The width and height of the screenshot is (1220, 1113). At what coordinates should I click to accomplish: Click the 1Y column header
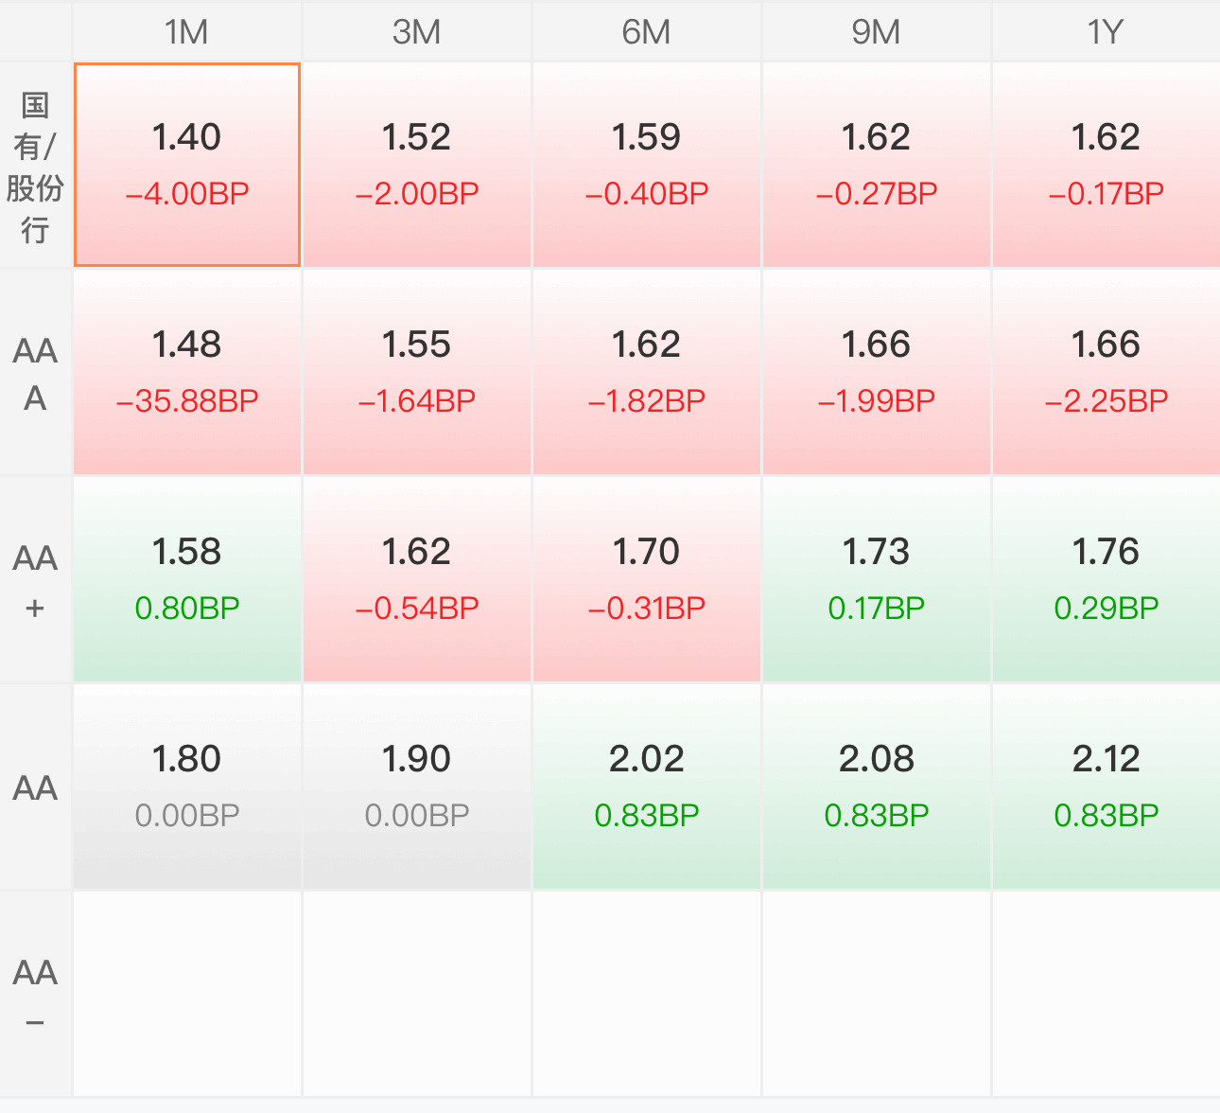click(1107, 31)
